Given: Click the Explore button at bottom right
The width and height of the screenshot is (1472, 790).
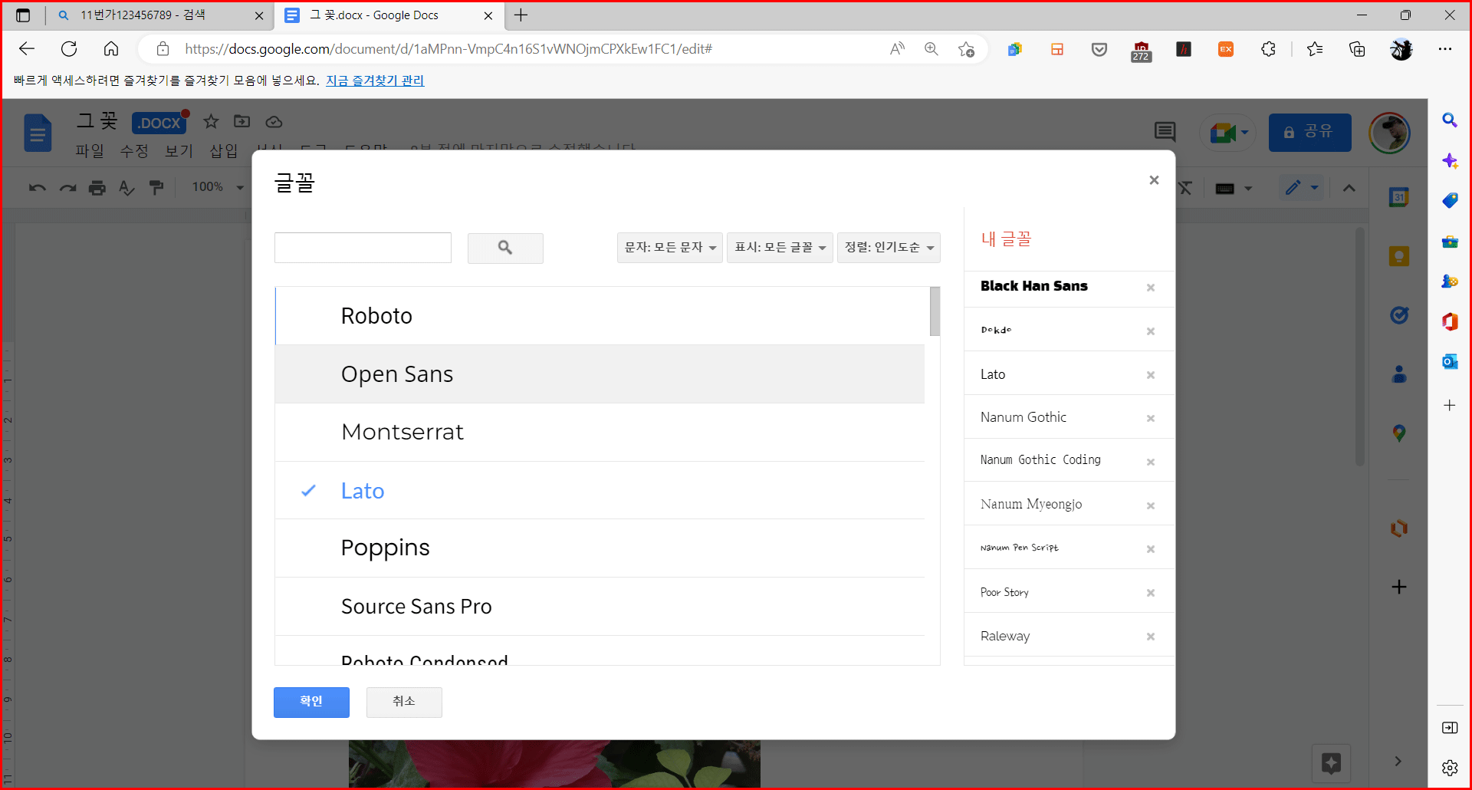Looking at the screenshot, I should [x=1331, y=763].
